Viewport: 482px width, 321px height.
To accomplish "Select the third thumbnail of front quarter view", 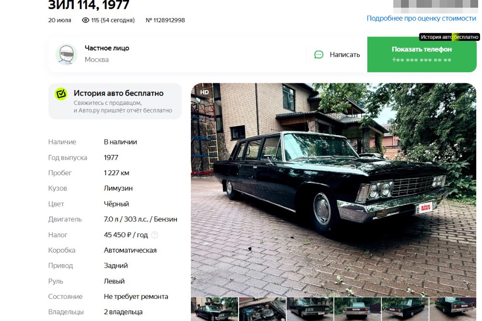I will click(x=310, y=309).
